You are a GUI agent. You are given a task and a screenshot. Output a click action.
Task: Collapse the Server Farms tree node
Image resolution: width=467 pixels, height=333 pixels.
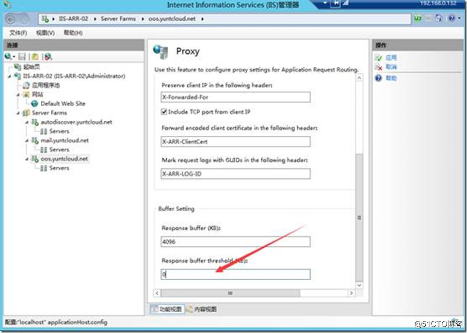coord(18,113)
